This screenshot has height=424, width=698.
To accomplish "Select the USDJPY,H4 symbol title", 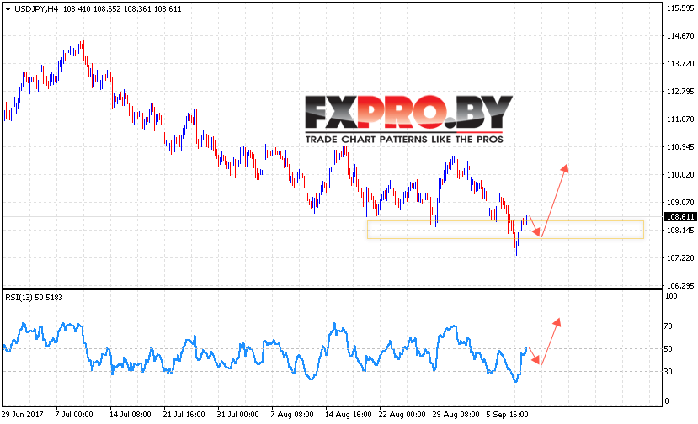I will [x=36, y=9].
